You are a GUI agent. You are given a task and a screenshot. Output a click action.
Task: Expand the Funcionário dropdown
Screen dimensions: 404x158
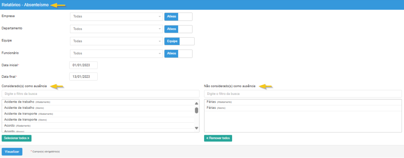[x=116, y=53]
